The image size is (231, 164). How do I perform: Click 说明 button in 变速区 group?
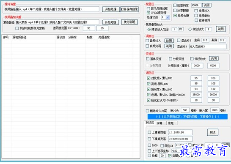(214, 58)
